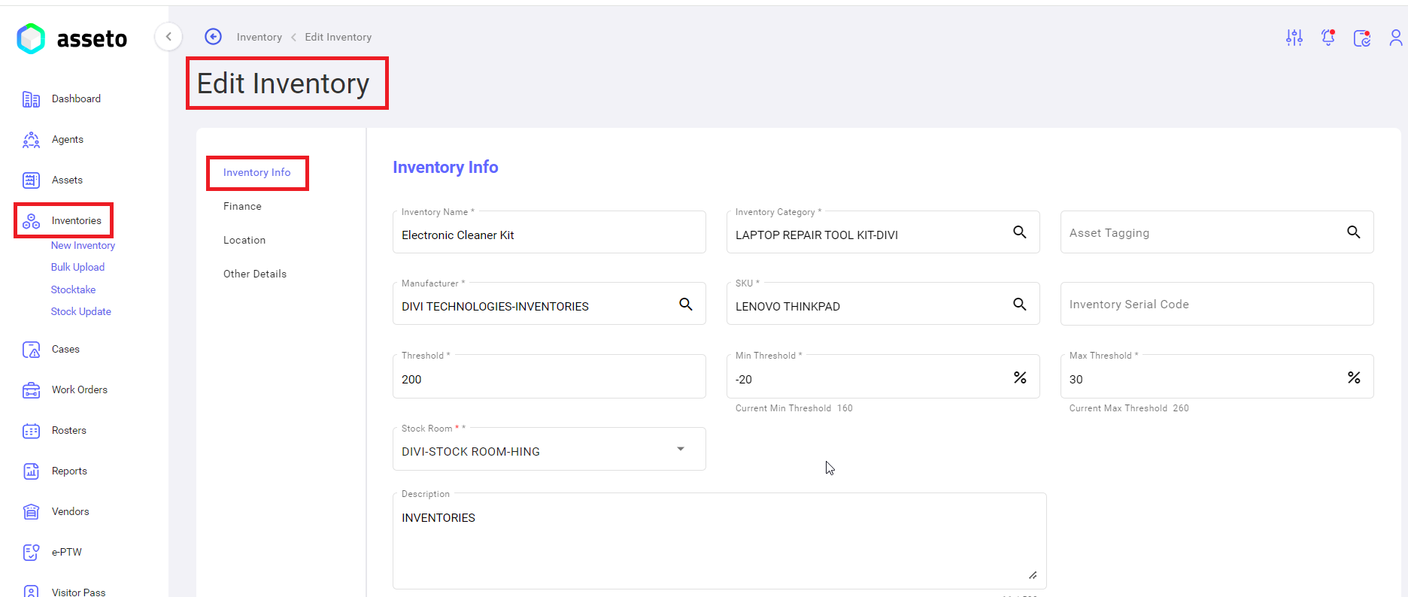Image resolution: width=1408 pixels, height=597 pixels.
Task: Click the Manufacturer search magnifier icon
Action: 685,305
